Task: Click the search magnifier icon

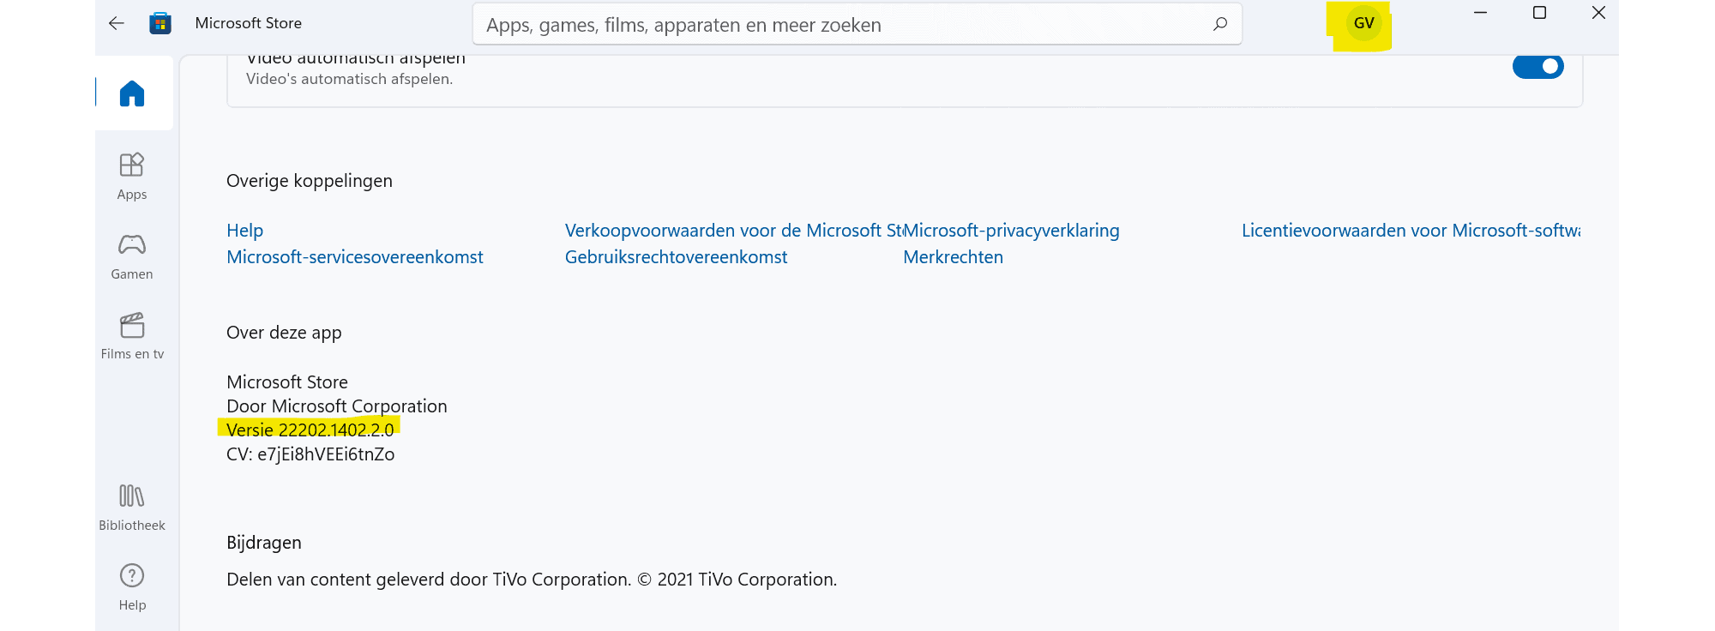Action: [x=1220, y=24]
